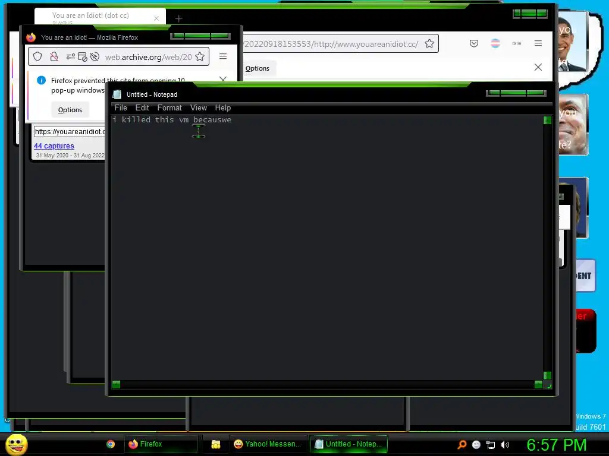Screen dimensions: 609x456
Task: Click the web.archive.org address in the small Firefox
Action: click(x=148, y=57)
